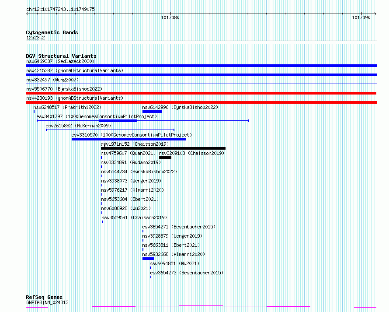Image resolution: width=389 pixels, height=312 pixels.
Task: Open variant nsv6094851 (Wu2021) label
Action: pos(174,263)
